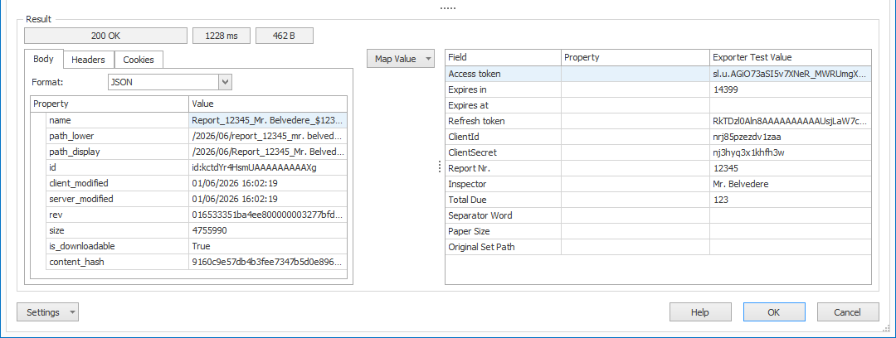
Task: Click the test value 12345
Action: (726, 168)
